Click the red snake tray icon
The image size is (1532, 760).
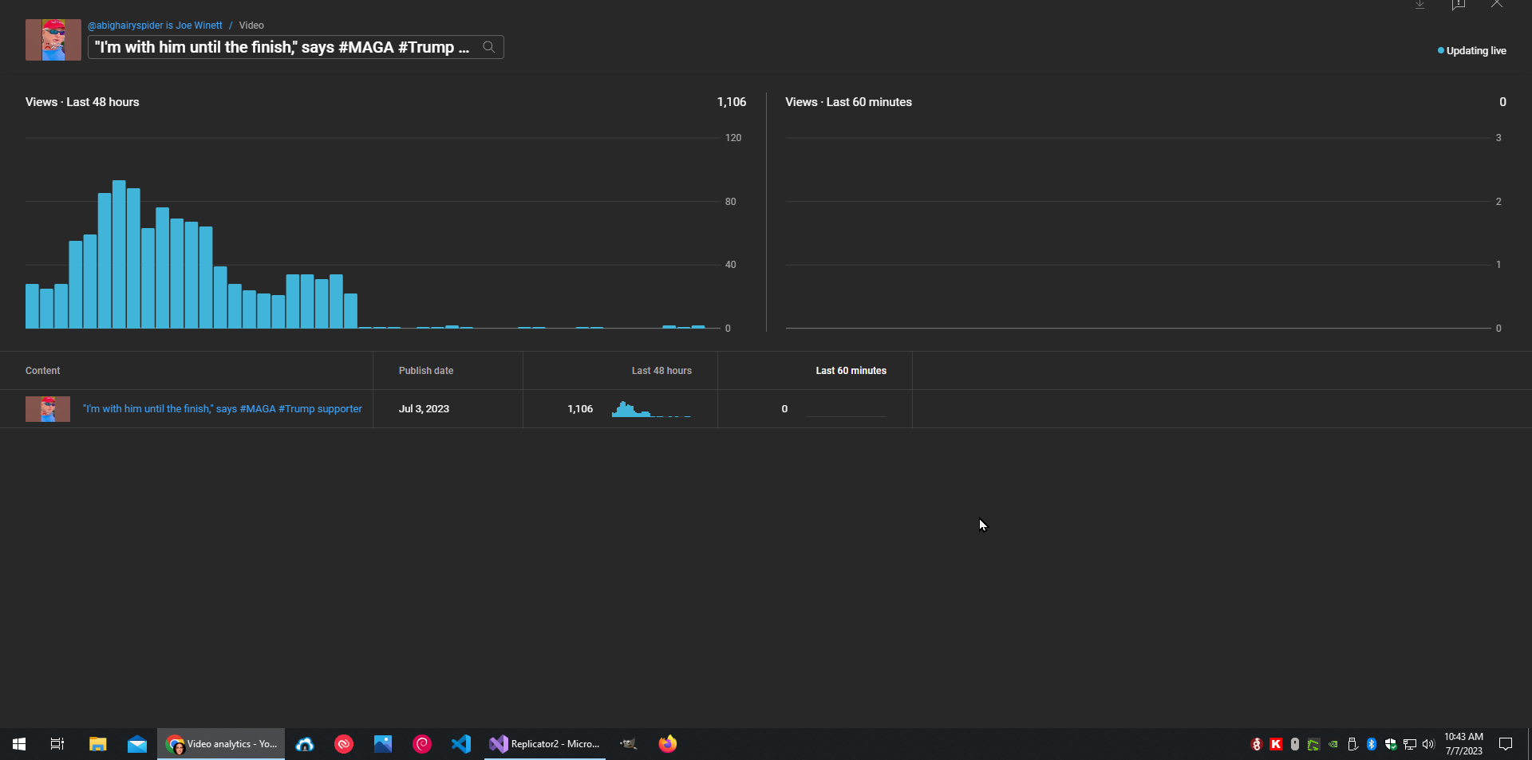tap(1257, 744)
